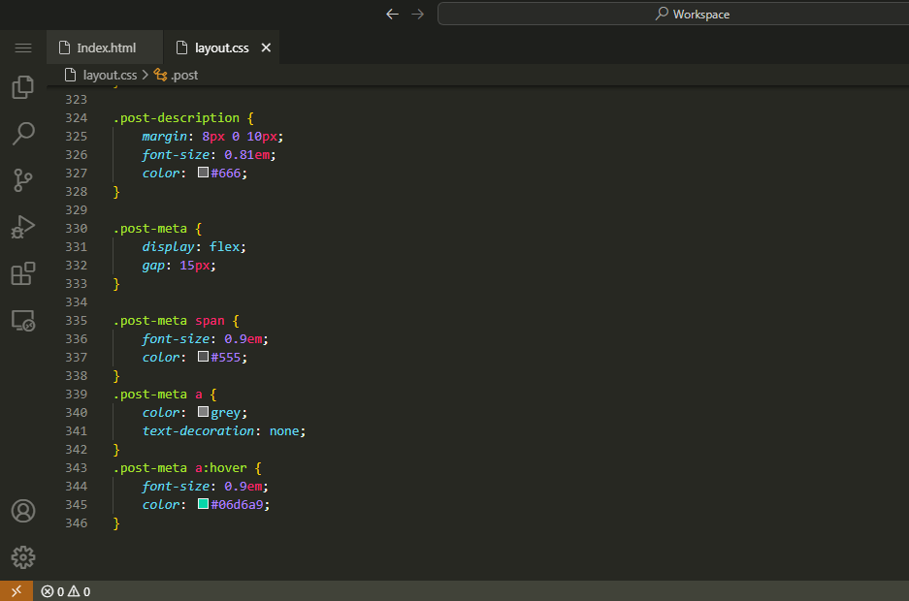Image resolution: width=909 pixels, height=601 pixels.
Task: Click the text-decoration property name
Action: [198, 430]
